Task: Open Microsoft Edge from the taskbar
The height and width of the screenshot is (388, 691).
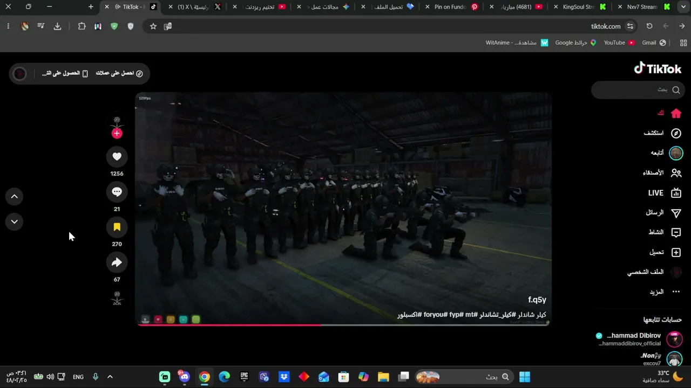Action: click(224, 377)
